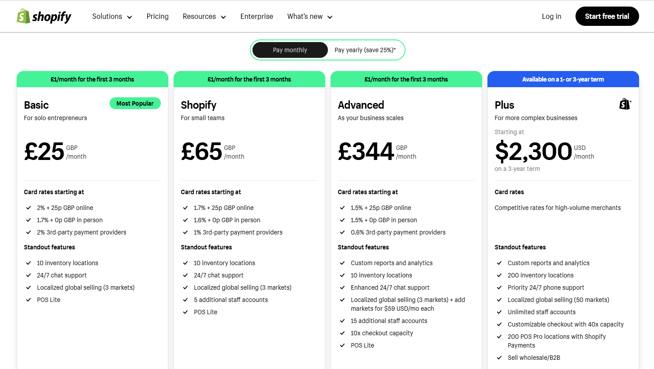Click '5 additional staff accounts' feature
This screenshot has height=369, width=654.
(x=231, y=300)
